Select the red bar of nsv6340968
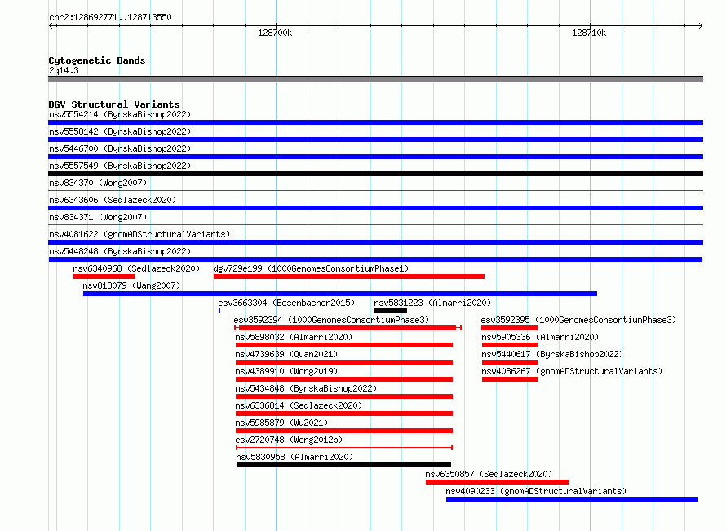This screenshot has width=726, height=531. click(x=104, y=277)
